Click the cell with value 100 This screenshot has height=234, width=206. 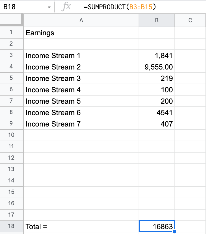tap(157, 90)
